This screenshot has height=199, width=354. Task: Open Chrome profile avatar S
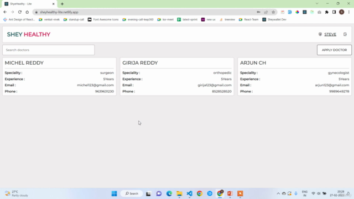tap(342, 12)
